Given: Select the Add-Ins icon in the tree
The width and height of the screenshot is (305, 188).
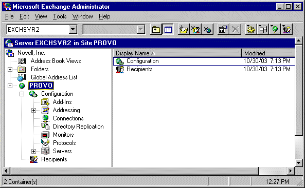Looking at the screenshot, I should tap(45, 102).
